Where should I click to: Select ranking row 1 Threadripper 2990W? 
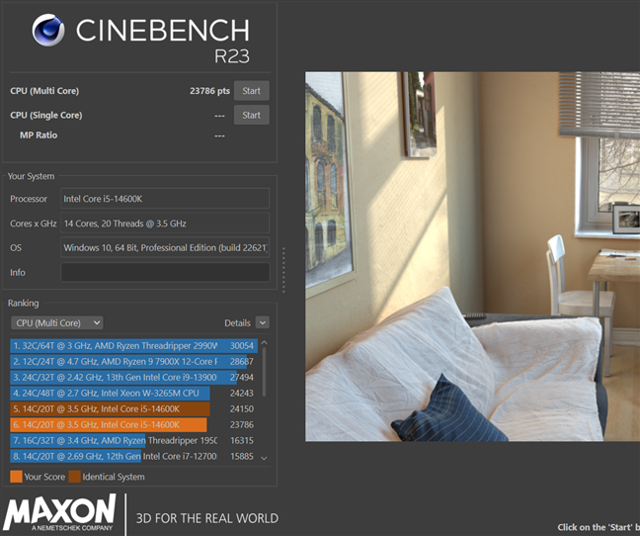pos(134,345)
